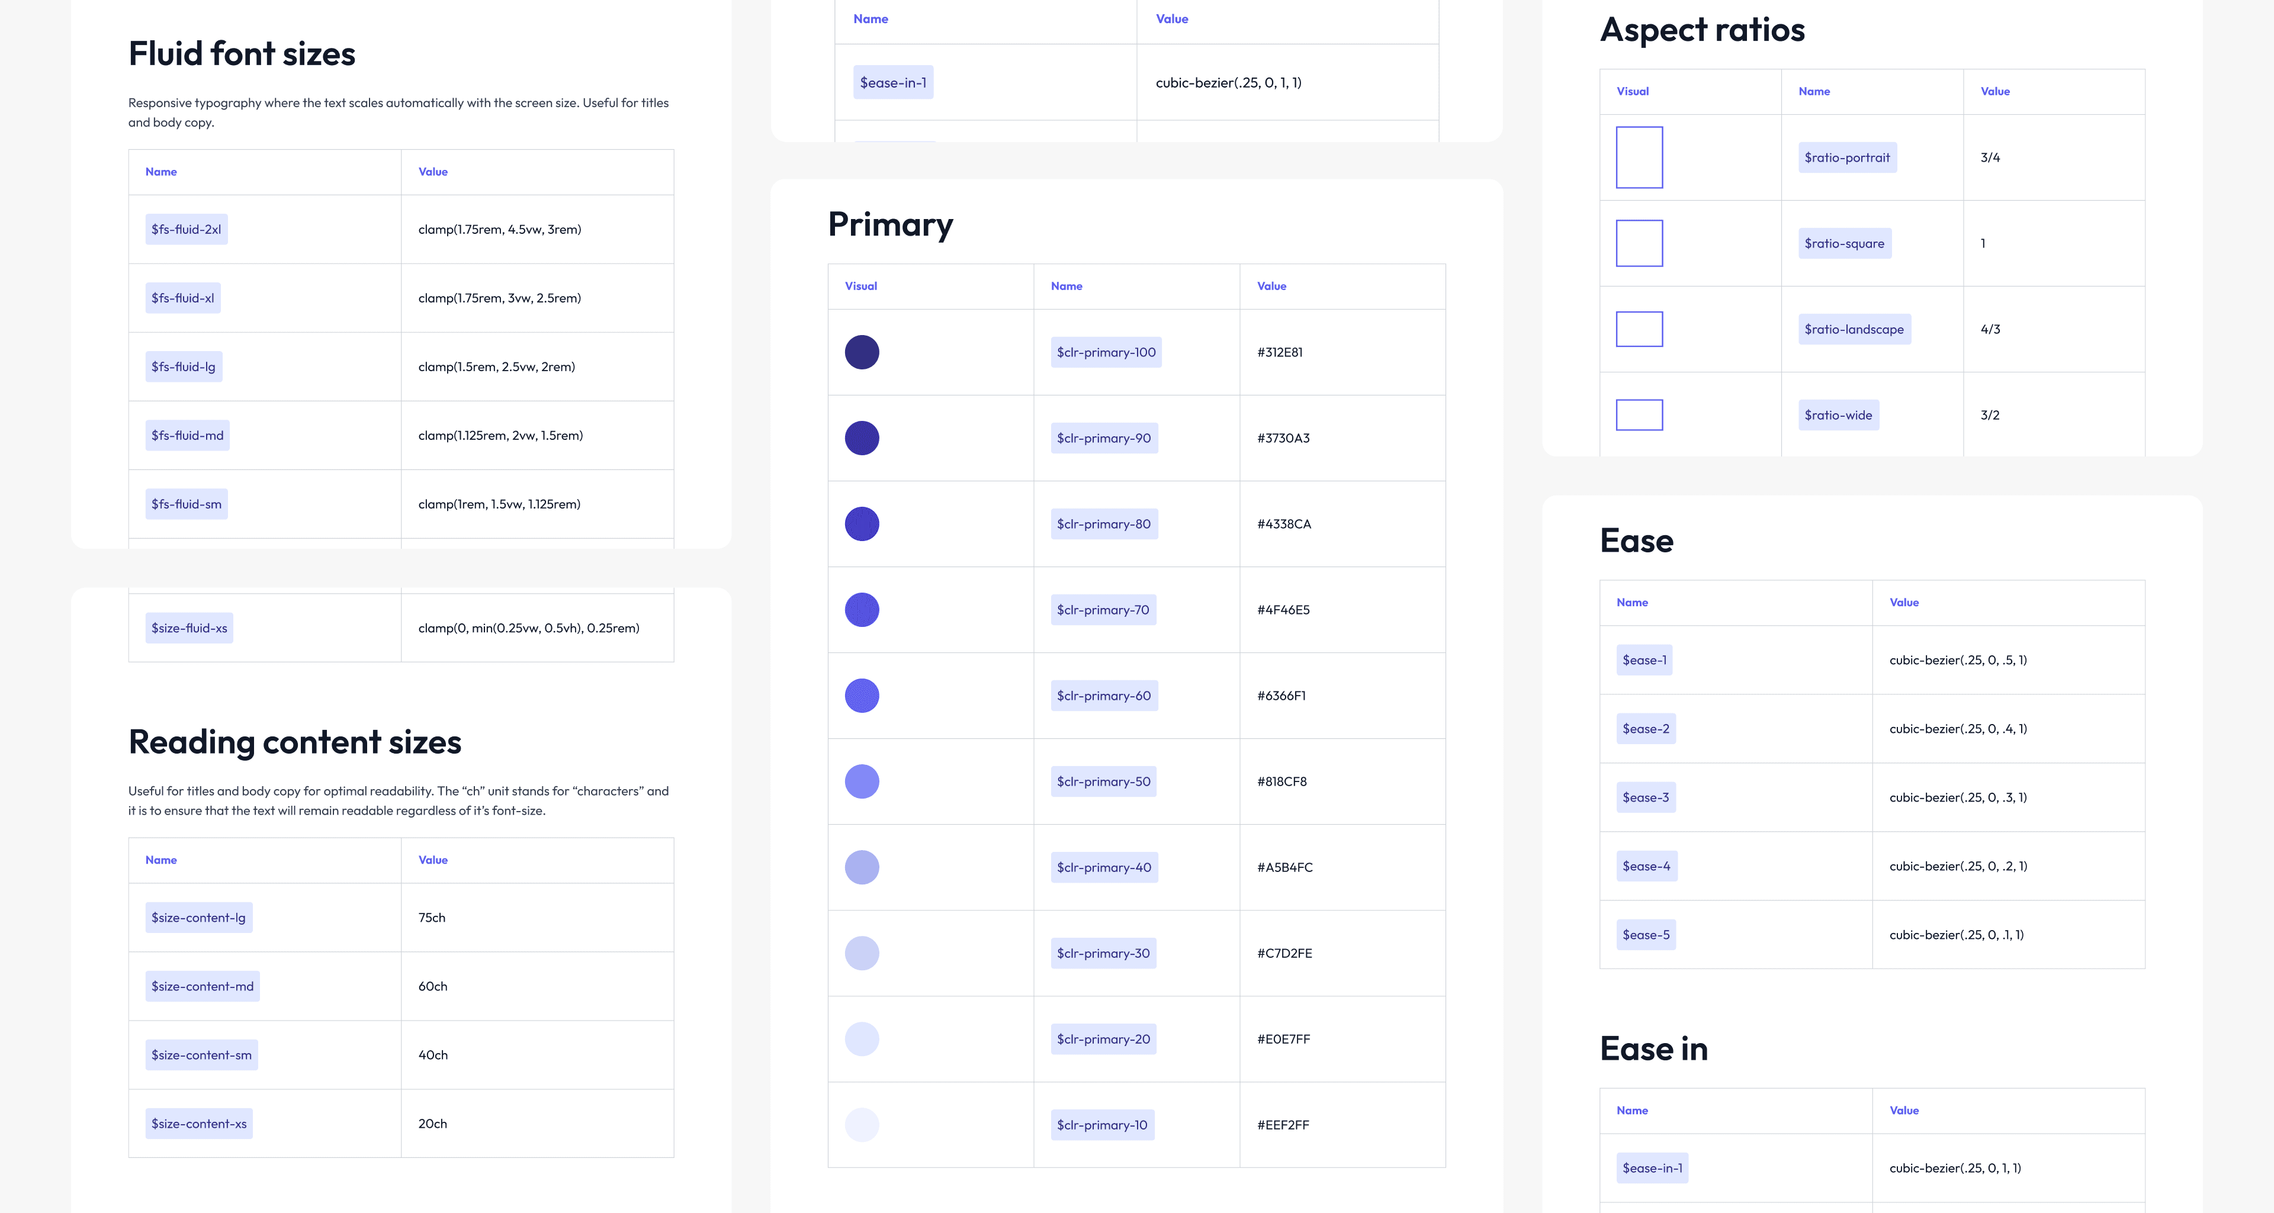2274x1213 pixels.
Task: Click the $clr-primary-60 color circle
Action: [862, 695]
